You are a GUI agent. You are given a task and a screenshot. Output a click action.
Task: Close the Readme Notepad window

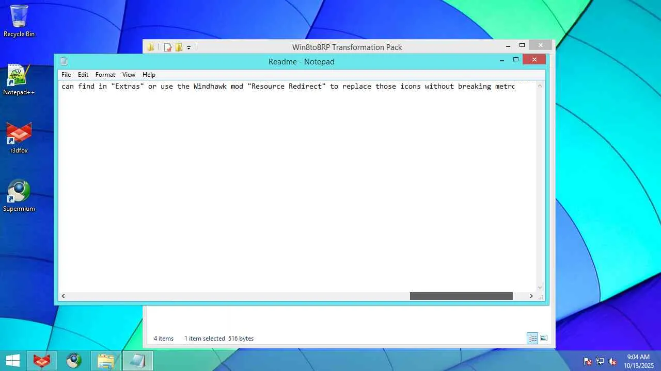click(x=534, y=60)
